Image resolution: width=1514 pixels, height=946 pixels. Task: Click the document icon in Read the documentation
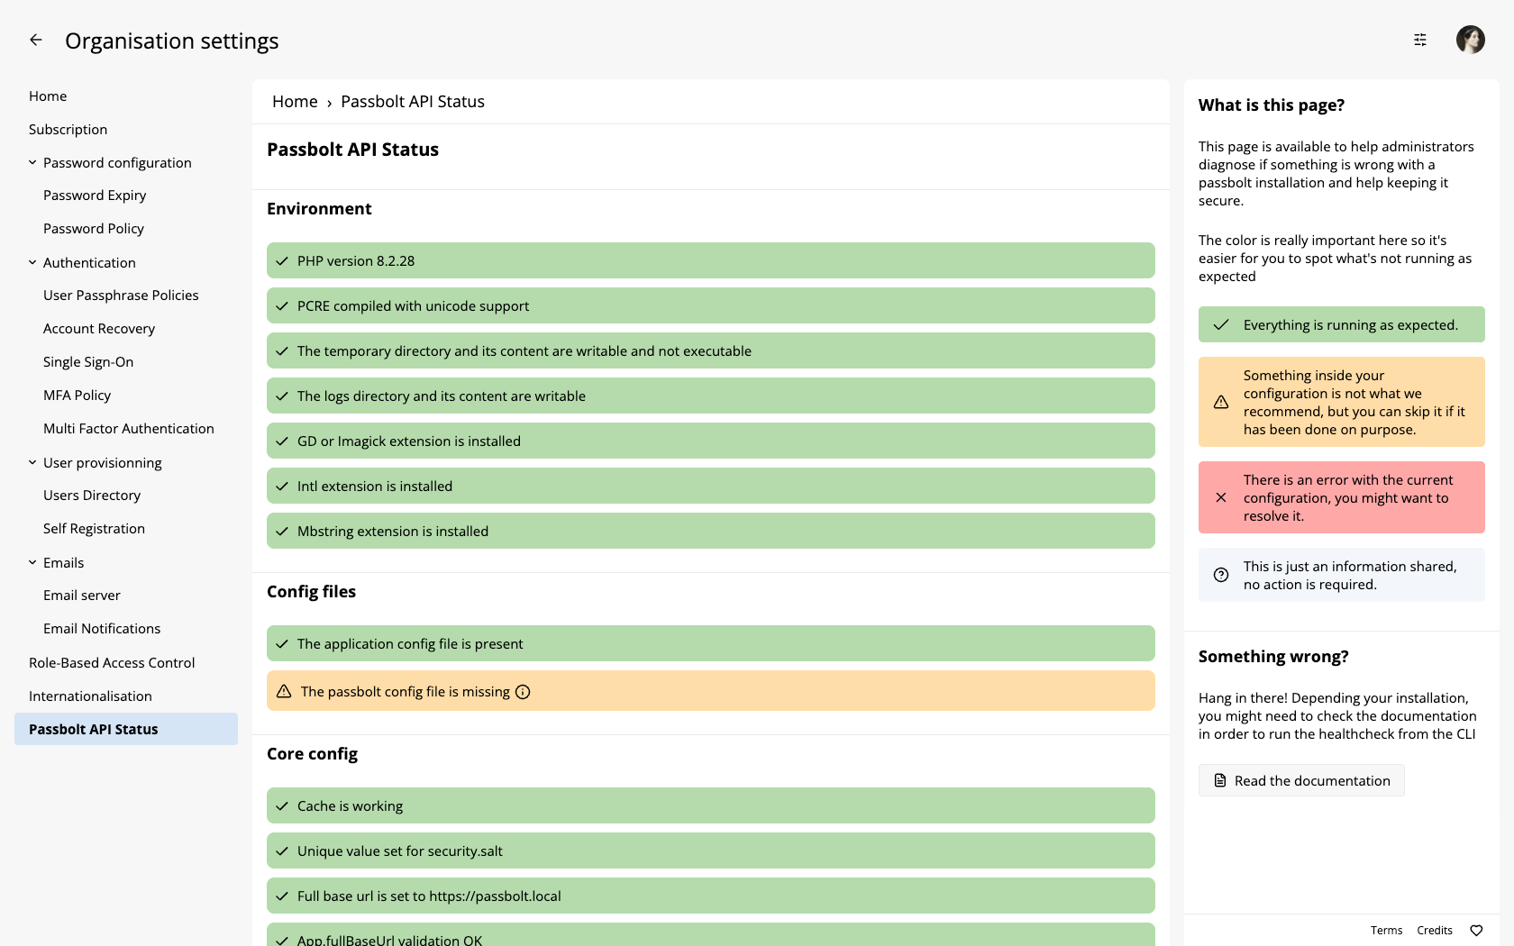coord(1220,780)
